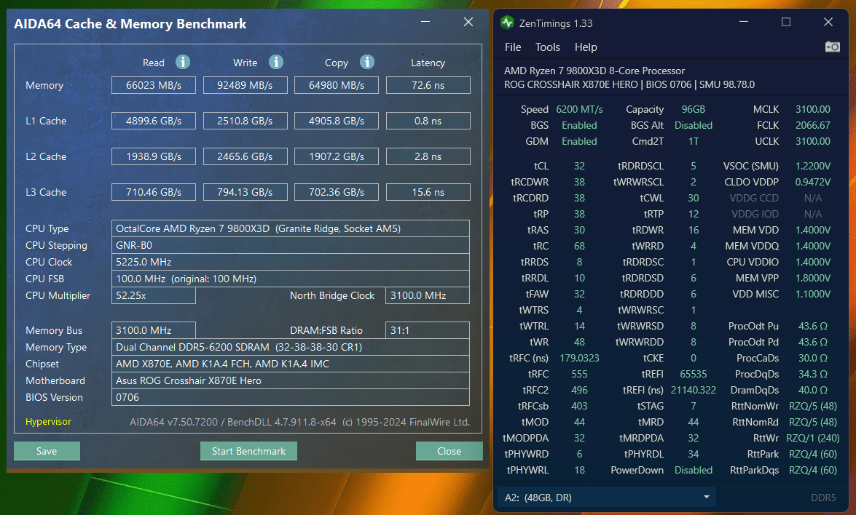Click the CPU Multiplier field 52.25x

pyautogui.click(x=154, y=295)
